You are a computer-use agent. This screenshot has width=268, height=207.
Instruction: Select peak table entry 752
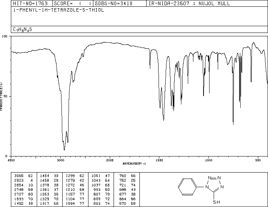point(123,180)
